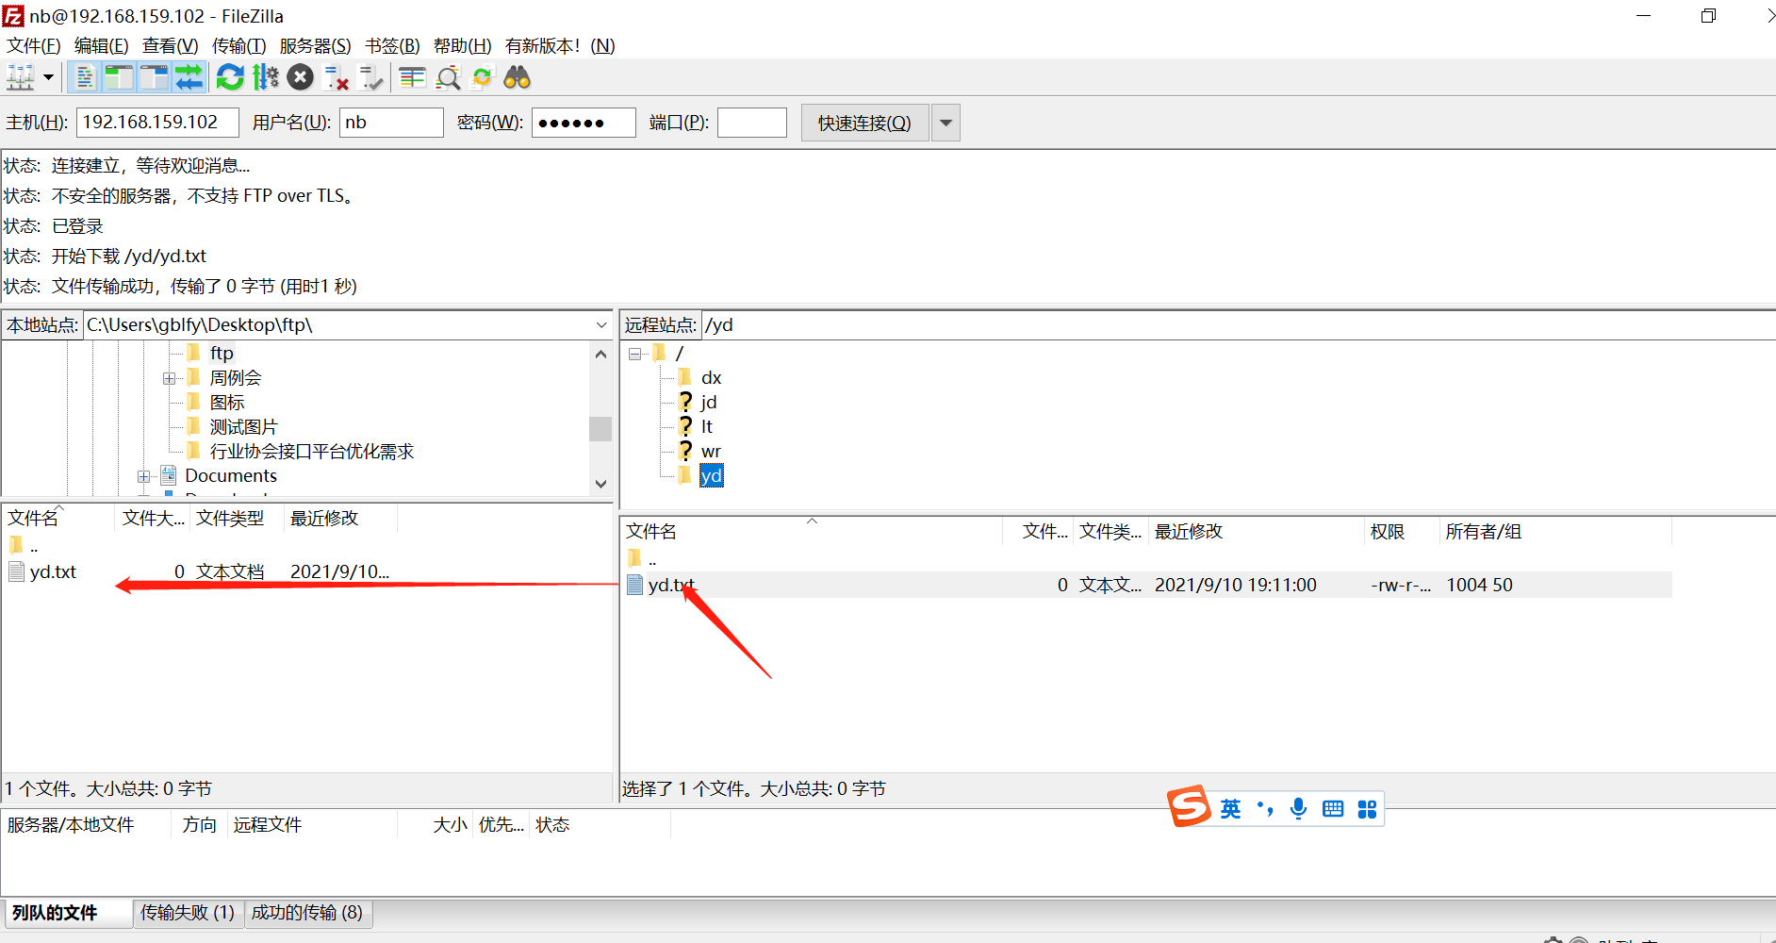Refresh the file and folder lists
The width and height of the screenshot is (1776, 943).
[230, 77]
